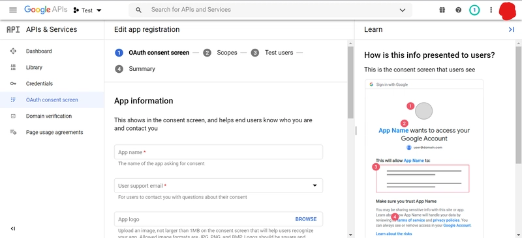Click the Learn panel title
522x238 pixels.
pyautogui.click(x=373, y=29)
